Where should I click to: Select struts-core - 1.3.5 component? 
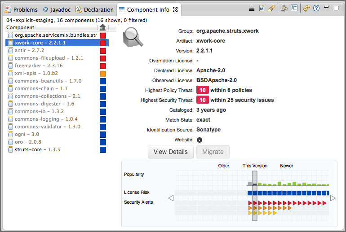(x=57, y=149)
